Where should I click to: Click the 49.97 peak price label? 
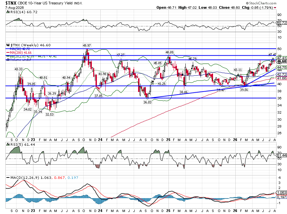coord(87,45)
